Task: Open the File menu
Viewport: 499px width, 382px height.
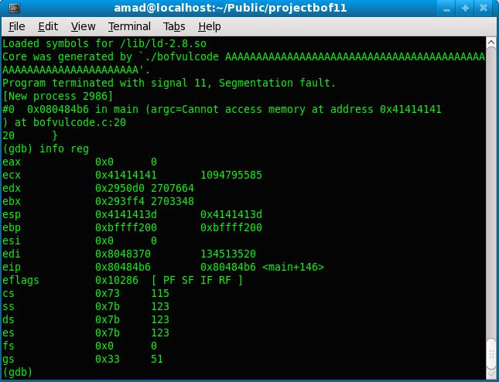Action: [16, 26]
